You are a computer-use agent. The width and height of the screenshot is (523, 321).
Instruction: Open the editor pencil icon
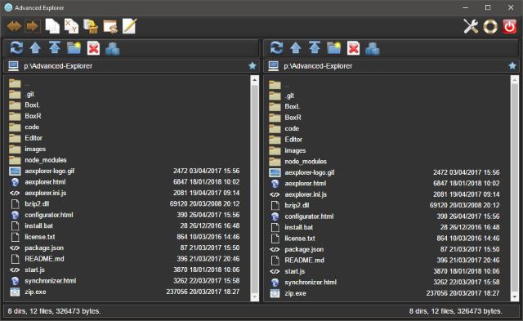pyautogui.click(x=129, y=26)
